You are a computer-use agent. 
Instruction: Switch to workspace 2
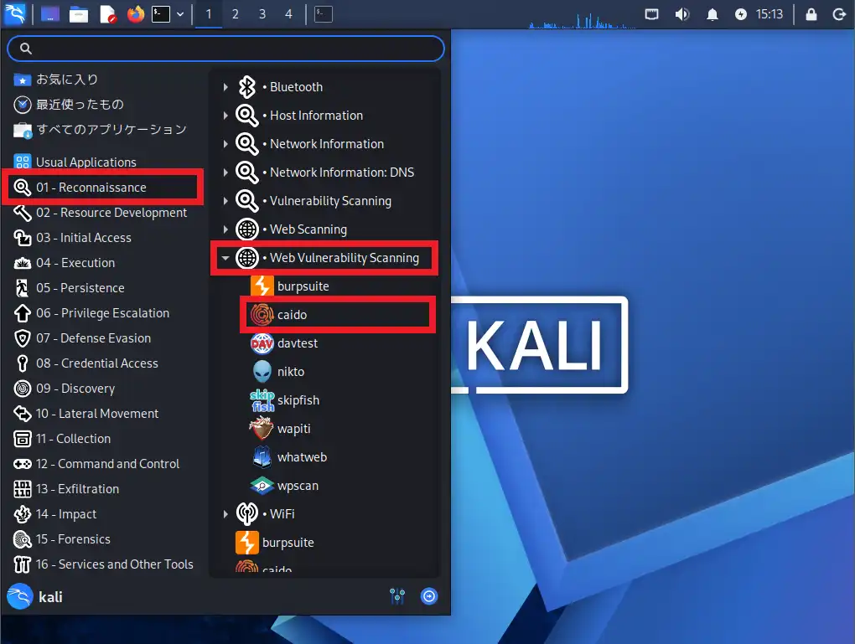(236, 13)
